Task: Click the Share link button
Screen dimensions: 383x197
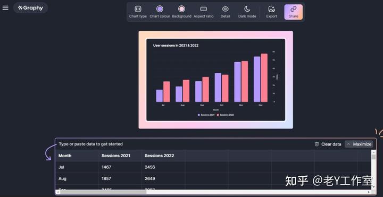Action: tap(293, 12)
